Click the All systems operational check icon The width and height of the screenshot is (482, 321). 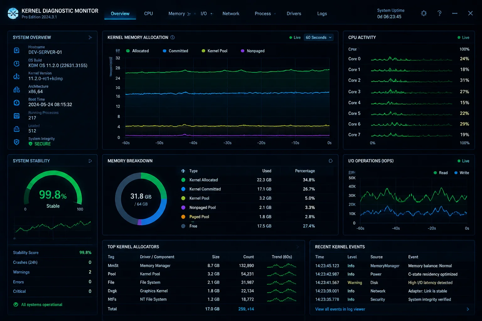pyautogui.click(x=16, y=304)
